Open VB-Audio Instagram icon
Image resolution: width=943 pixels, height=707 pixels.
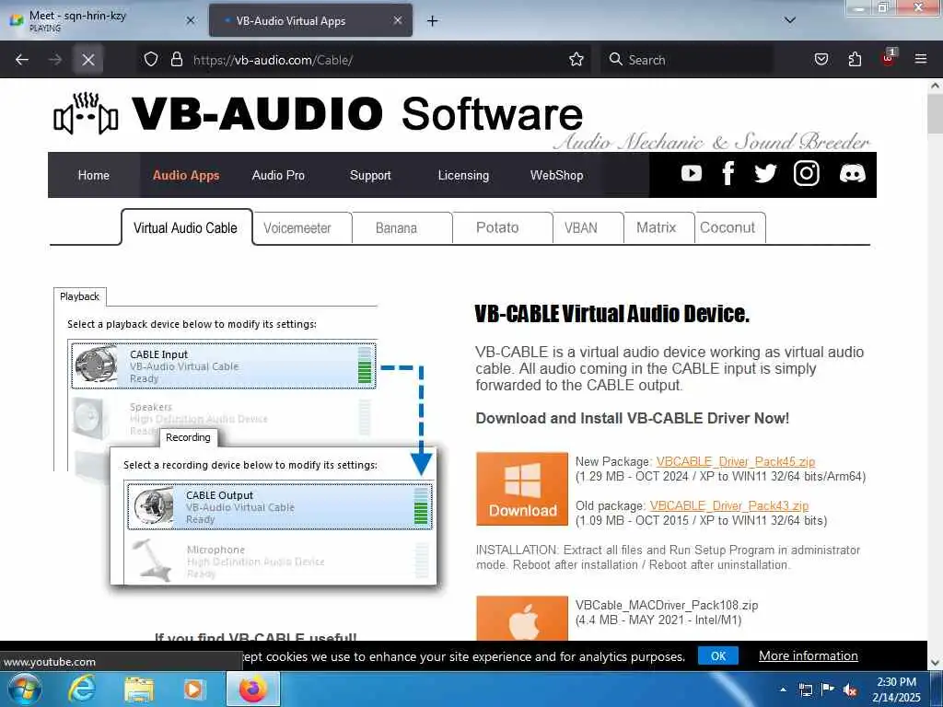coord(806,174)
